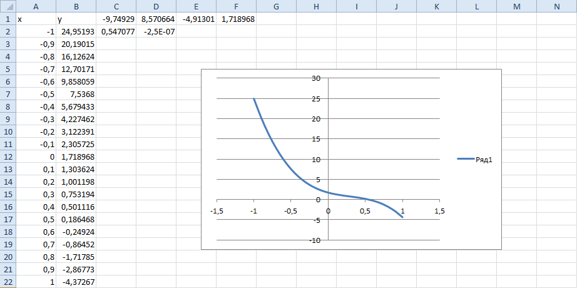Image resolution: width=577 pixels, height=288 pixels.
Task: Select column H header
Action: point(316,6)
